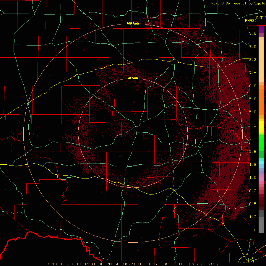266x266 pixels.
Task: Select the purple segment of the color bar
Action: (261, 30)
